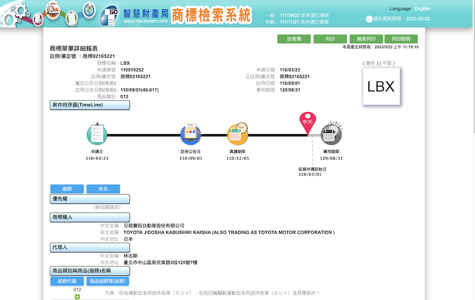Screen dimensions: 475x300
Task: Click the IPO logo in the header
Action: (110, 16)
